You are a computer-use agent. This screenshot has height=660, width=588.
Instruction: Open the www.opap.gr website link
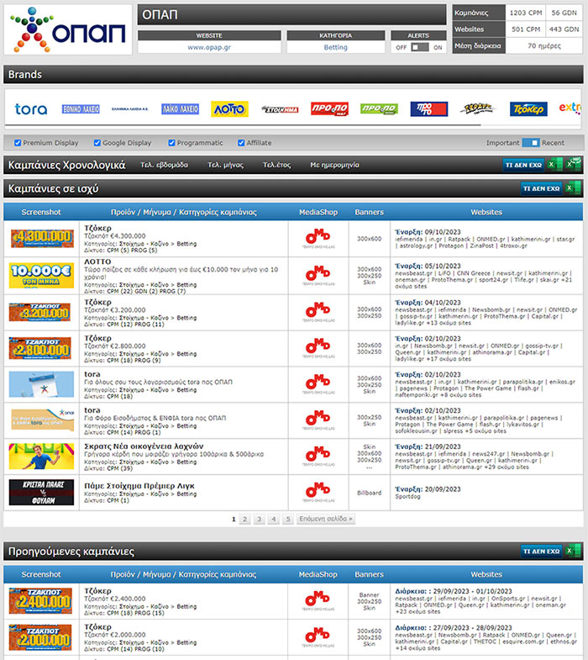point(209,48)
